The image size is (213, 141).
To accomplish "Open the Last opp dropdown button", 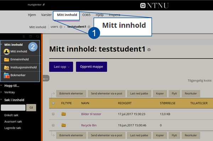I will pyautogui.click(x=61, y=67).
